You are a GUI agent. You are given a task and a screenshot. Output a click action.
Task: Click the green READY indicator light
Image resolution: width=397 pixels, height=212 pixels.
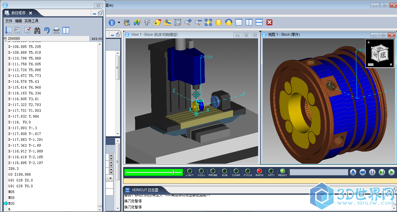(x=282, y=171)
